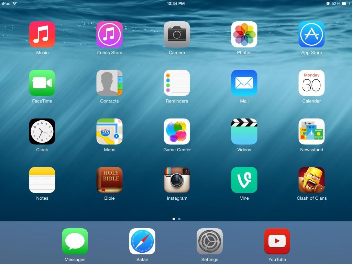
Task: Launch the Maps app
Action: pyautogui.click(x=109, y=131)
